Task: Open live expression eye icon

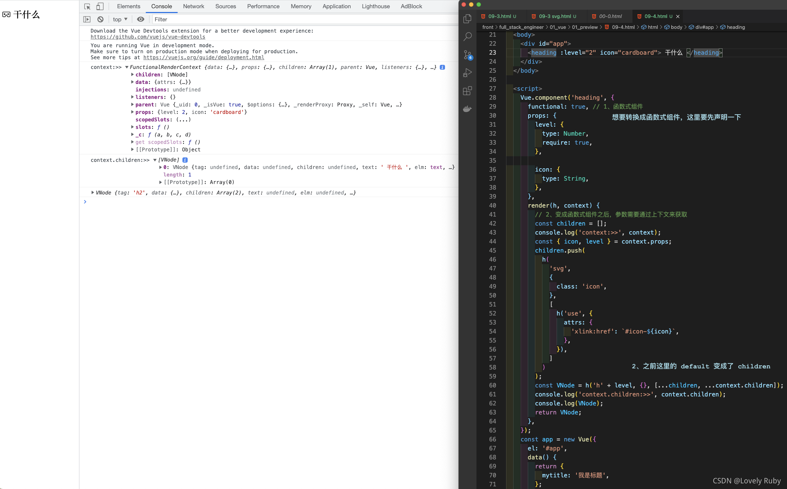Action: coord(140,19)
